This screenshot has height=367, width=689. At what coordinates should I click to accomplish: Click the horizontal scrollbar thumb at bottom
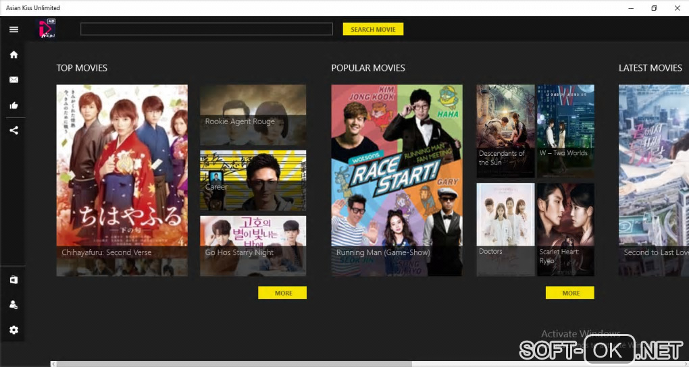point(234,364)
